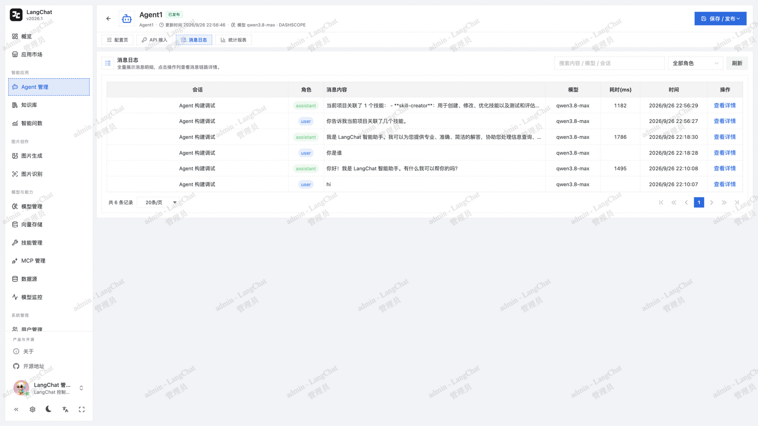Open settings gear at sidebar bottom

pos(32,409)
